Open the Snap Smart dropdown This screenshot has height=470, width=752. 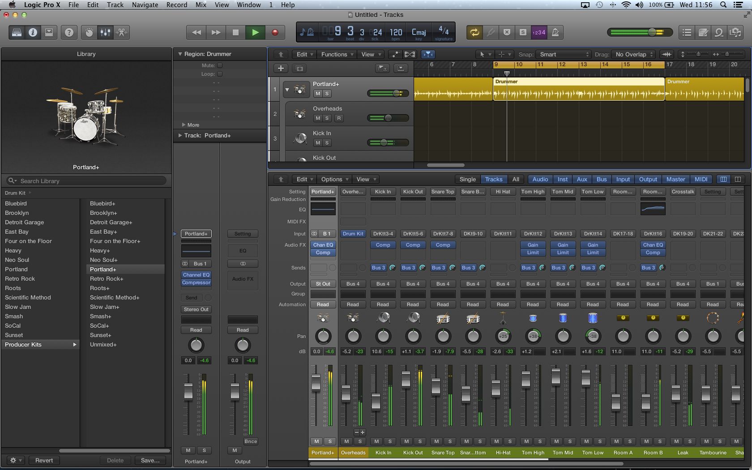pos(564,54)
